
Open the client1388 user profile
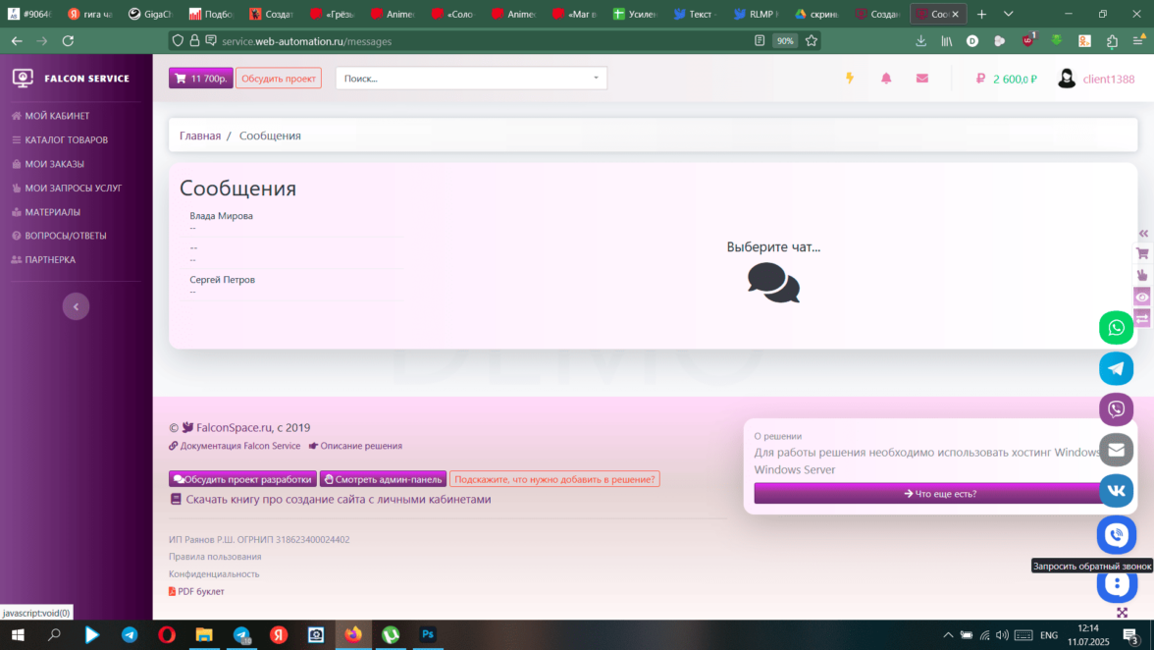click(1097, 79)
